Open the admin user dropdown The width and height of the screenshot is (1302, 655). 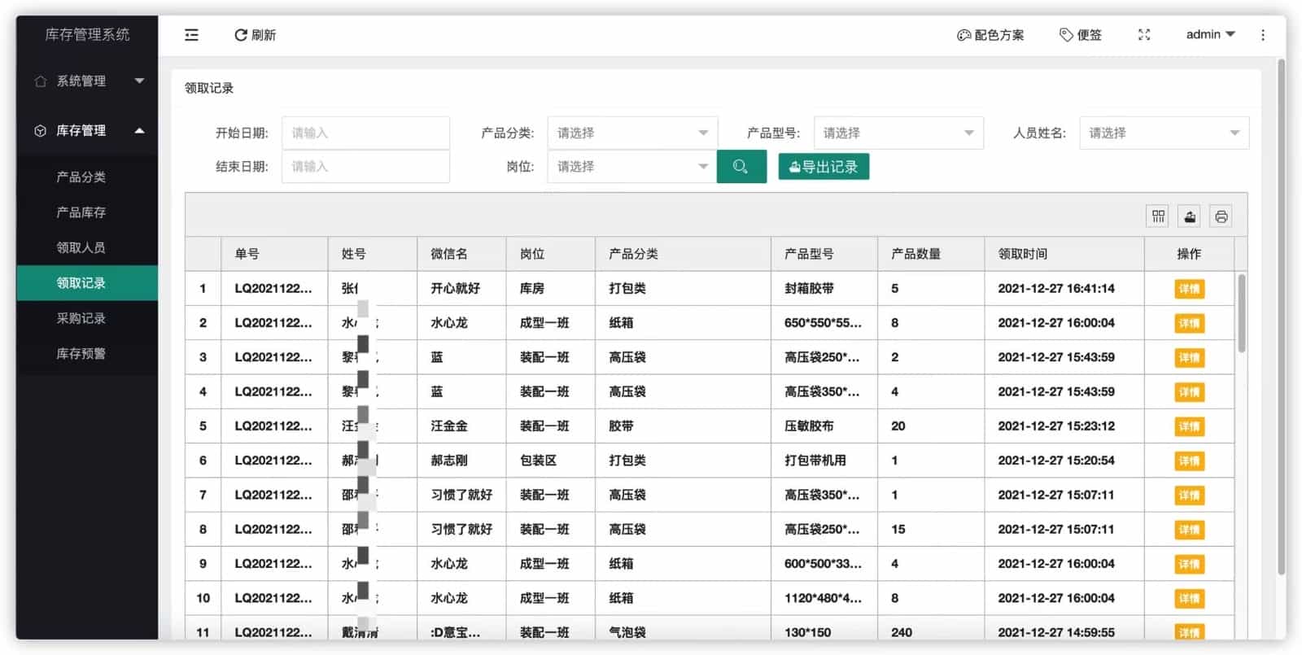1210,34
